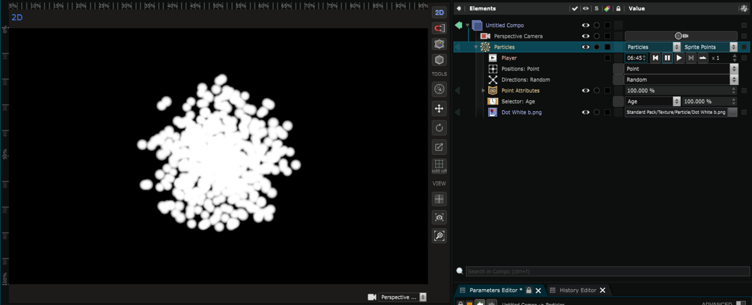Hide Point Attributes with eye toggle
752x305 pixels.
pyautogui.click(x=586, y=90)
